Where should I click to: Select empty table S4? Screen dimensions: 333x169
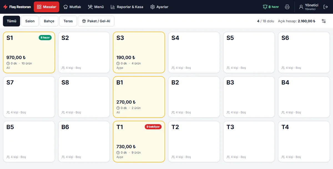coord(194,52)
